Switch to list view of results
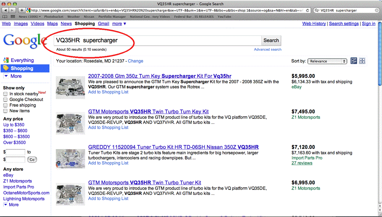The image size is (382, 217). (354, 61)
